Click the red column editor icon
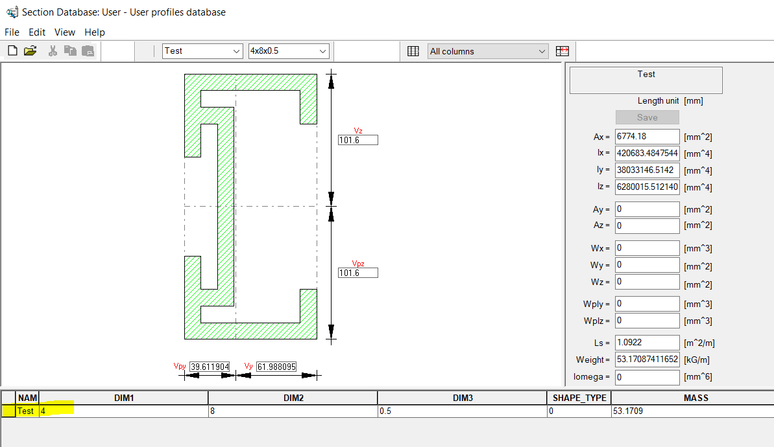The width and height of the screenshot is (774, 447). pos(562,51)
